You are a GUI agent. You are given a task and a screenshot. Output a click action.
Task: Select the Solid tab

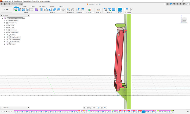pos(16,7)
